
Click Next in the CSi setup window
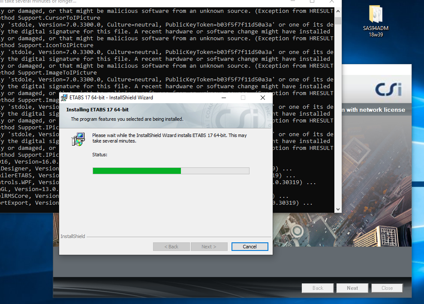[x=352, y=288]
